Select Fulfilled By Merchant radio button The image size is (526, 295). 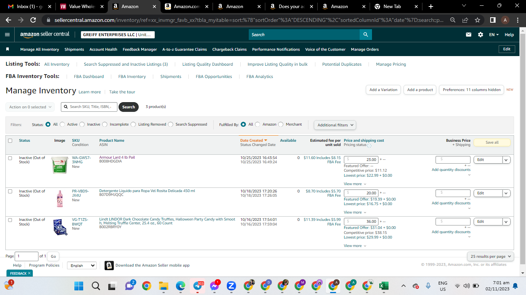pyautogui.click(x=281, y=124)
